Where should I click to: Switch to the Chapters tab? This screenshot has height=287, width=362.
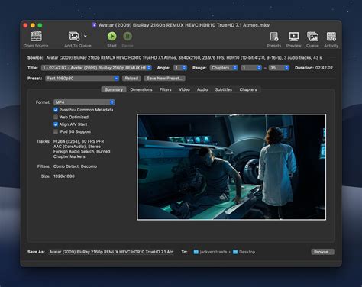(x=248, y=89)
